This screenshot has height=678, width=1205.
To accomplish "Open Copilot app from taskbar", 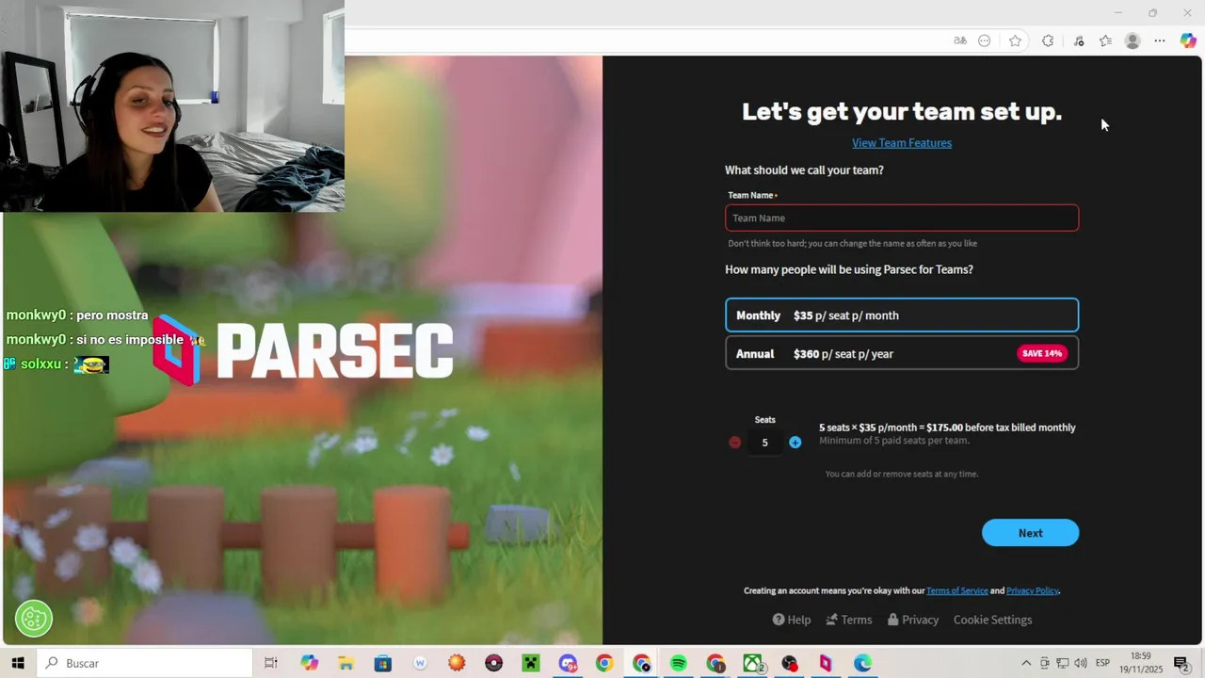I will [310, 664].
